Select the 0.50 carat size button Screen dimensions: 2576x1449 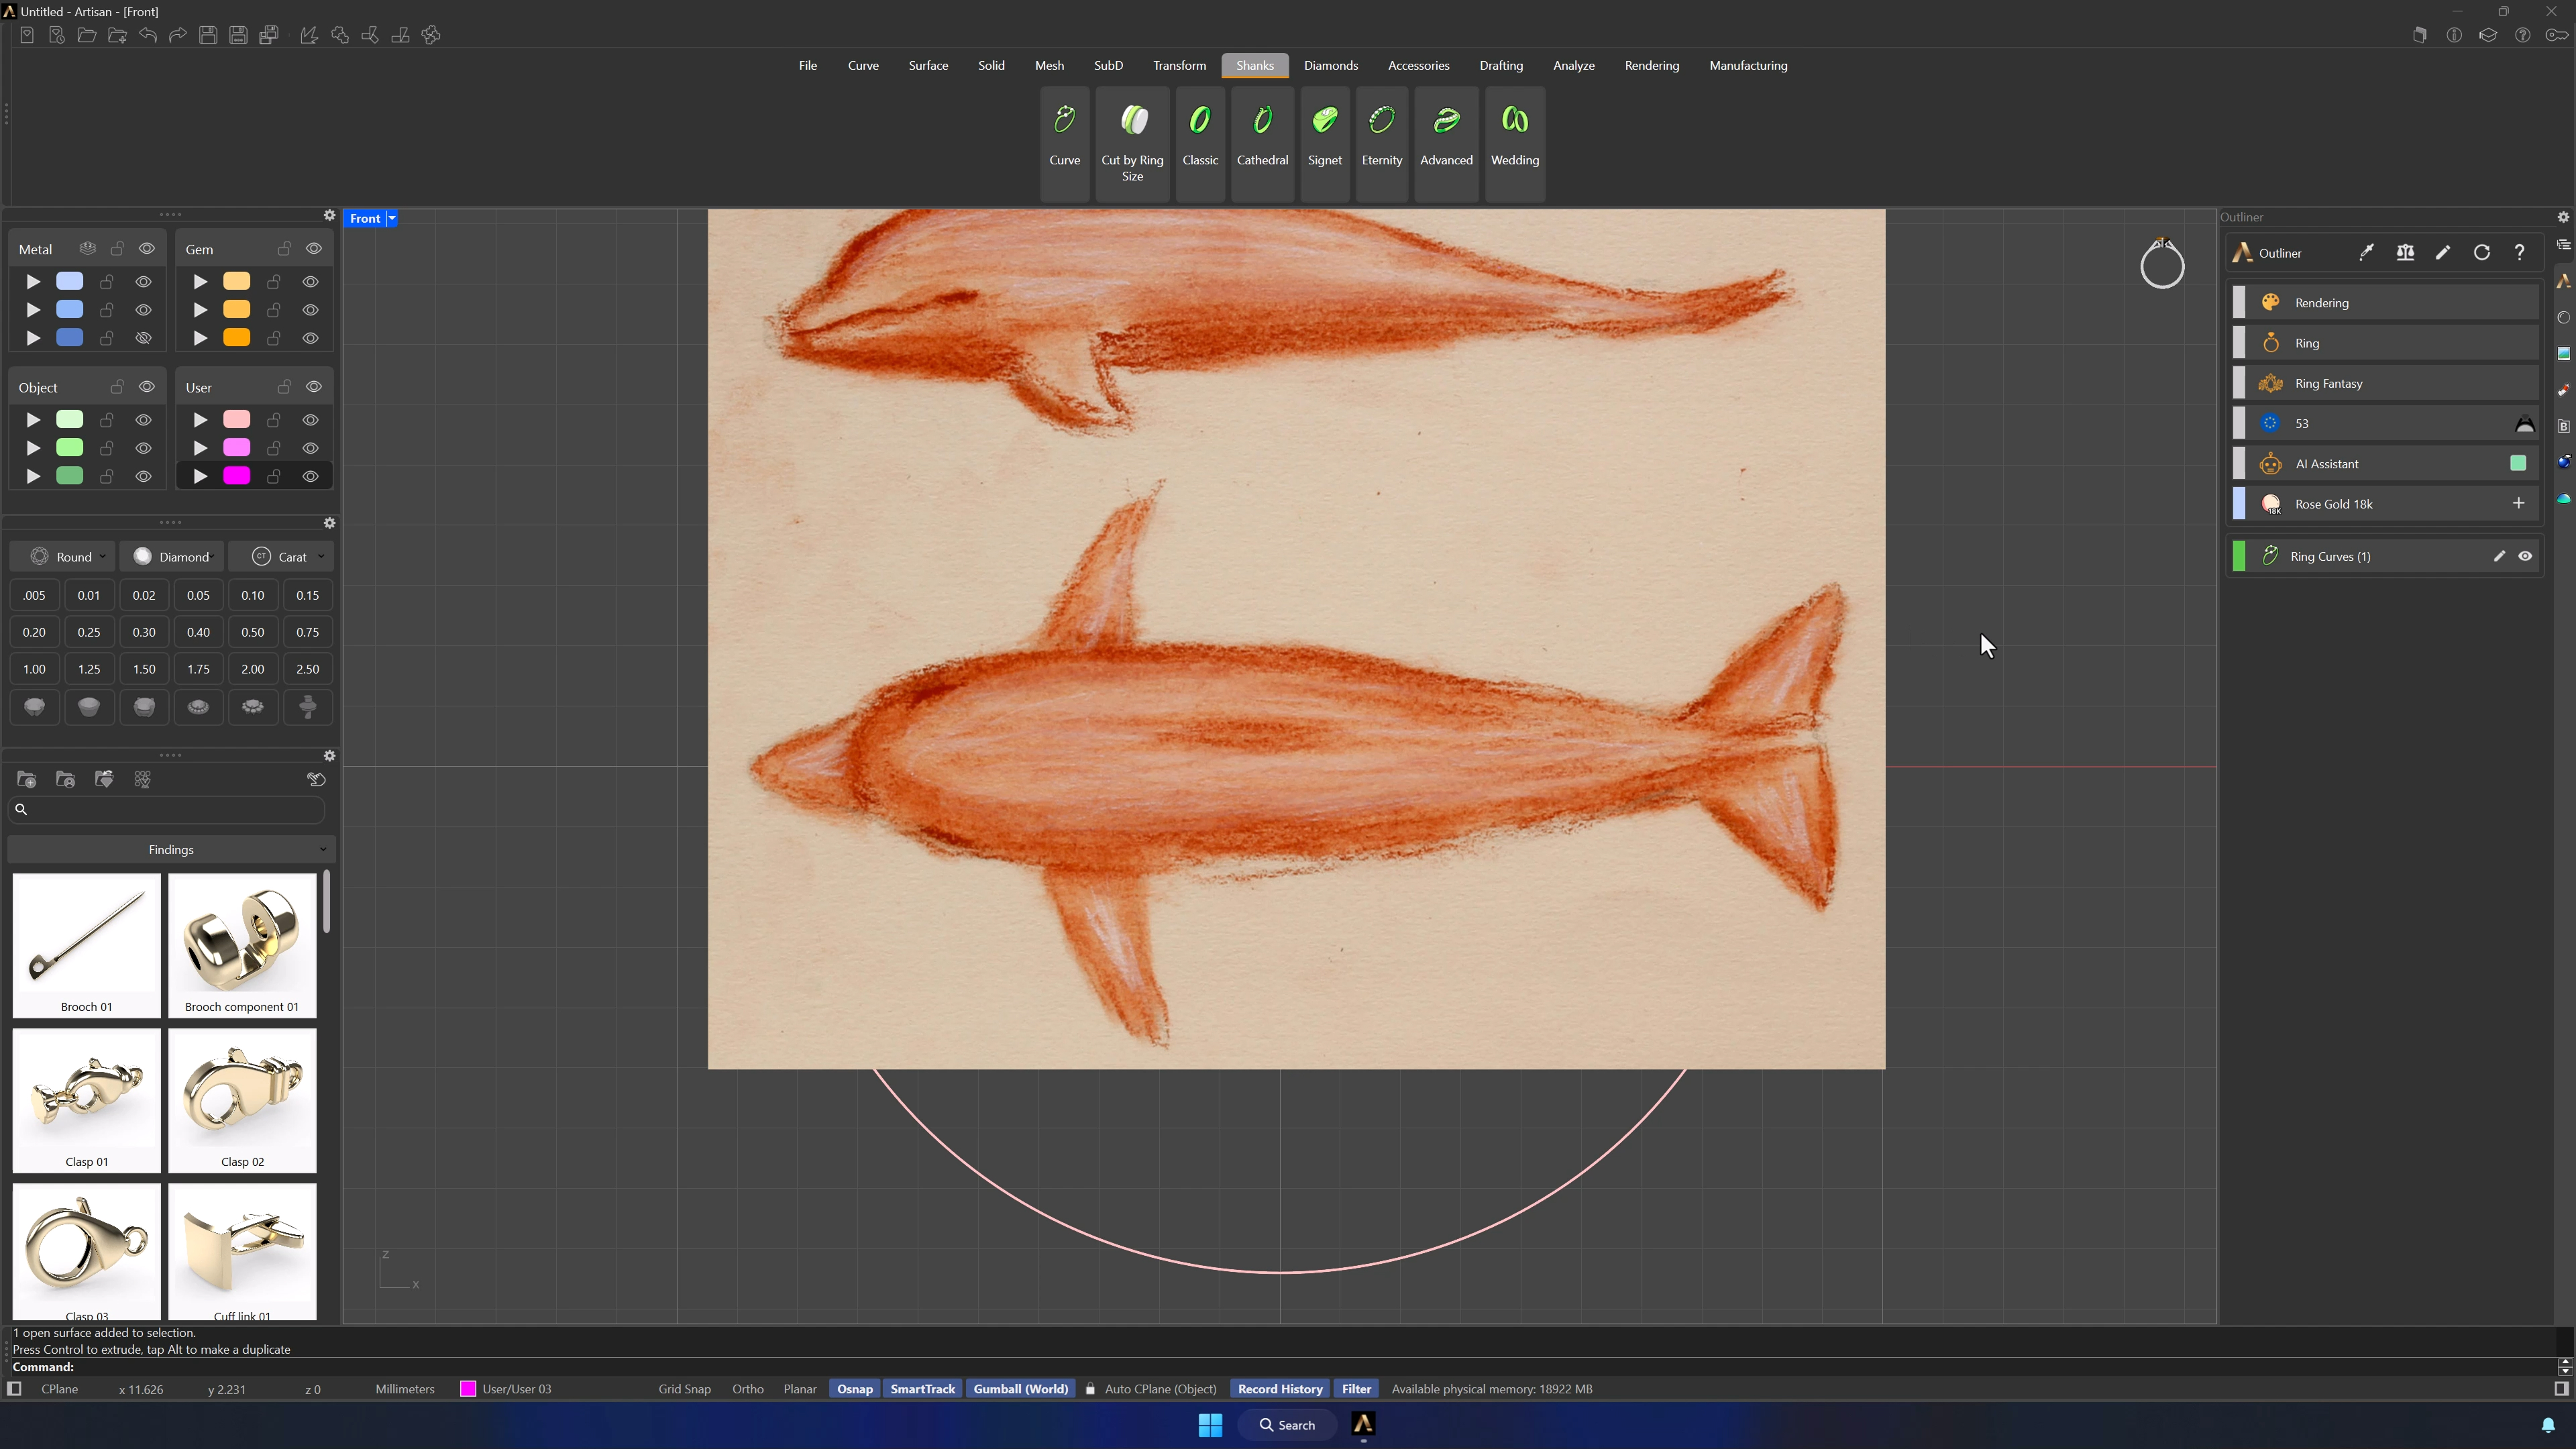pyautogui.click(x=253, y=632)
